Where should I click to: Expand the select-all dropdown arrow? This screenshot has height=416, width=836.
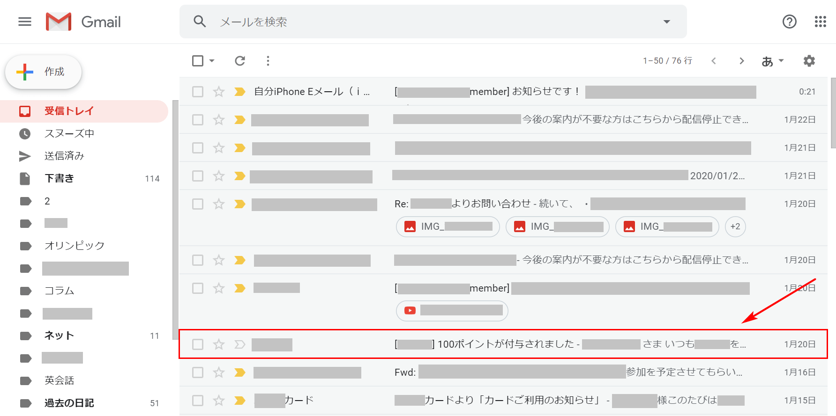[212, 61]
